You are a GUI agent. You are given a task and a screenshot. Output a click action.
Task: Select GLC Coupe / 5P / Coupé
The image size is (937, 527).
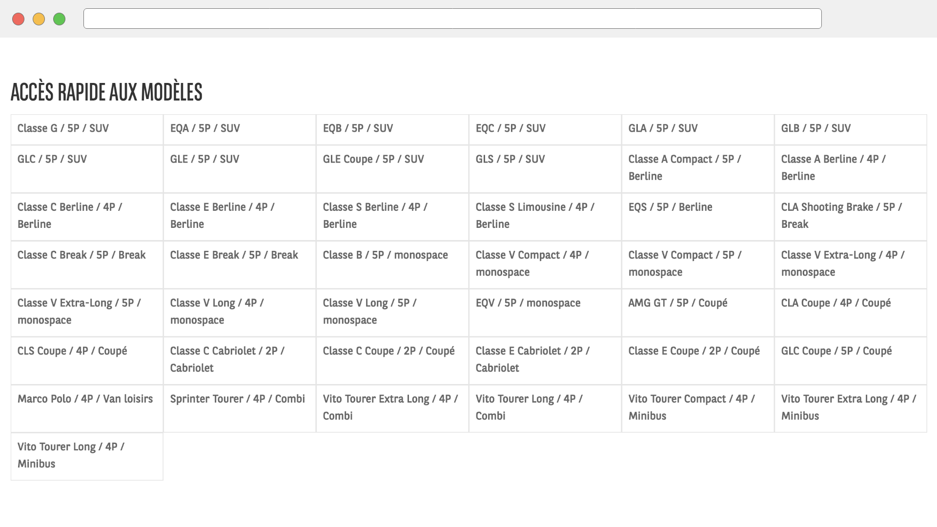(x=836, y=351)
